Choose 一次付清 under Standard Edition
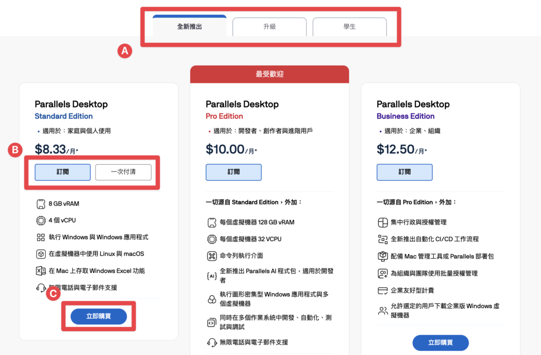This screenshot has width=541, height=355. pyautogui.click(x=123, y=172)
